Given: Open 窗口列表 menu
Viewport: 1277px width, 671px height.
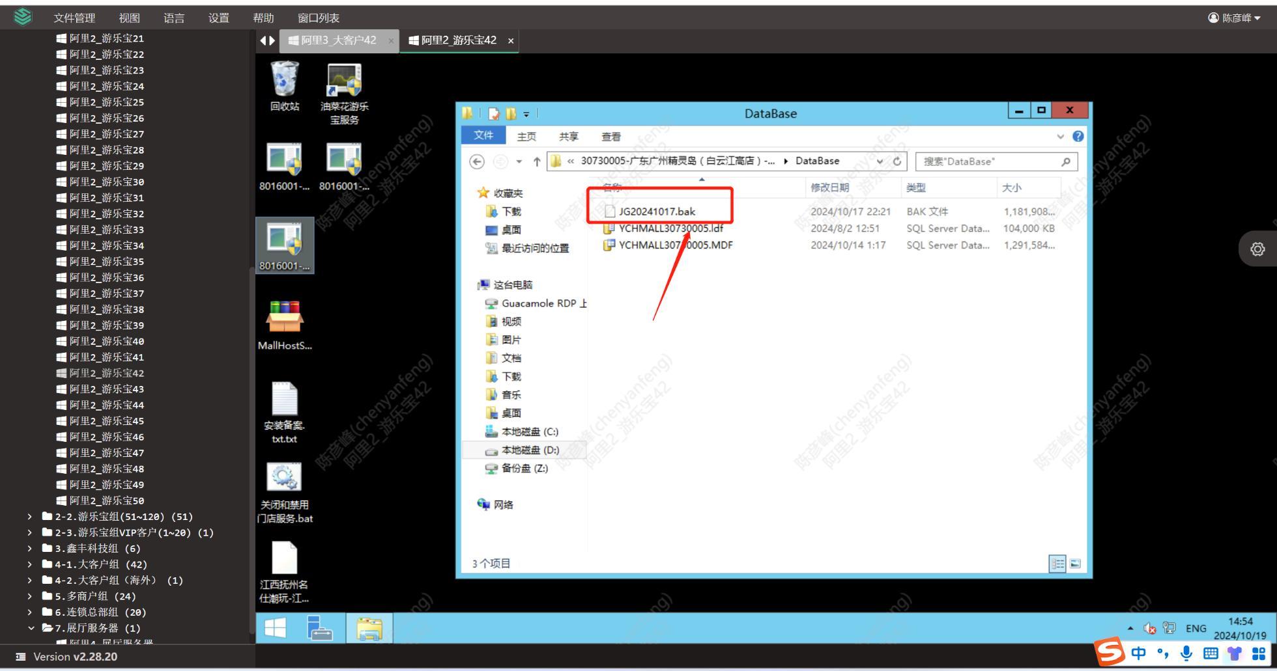Looking at the screenshot, I should 319,18.
